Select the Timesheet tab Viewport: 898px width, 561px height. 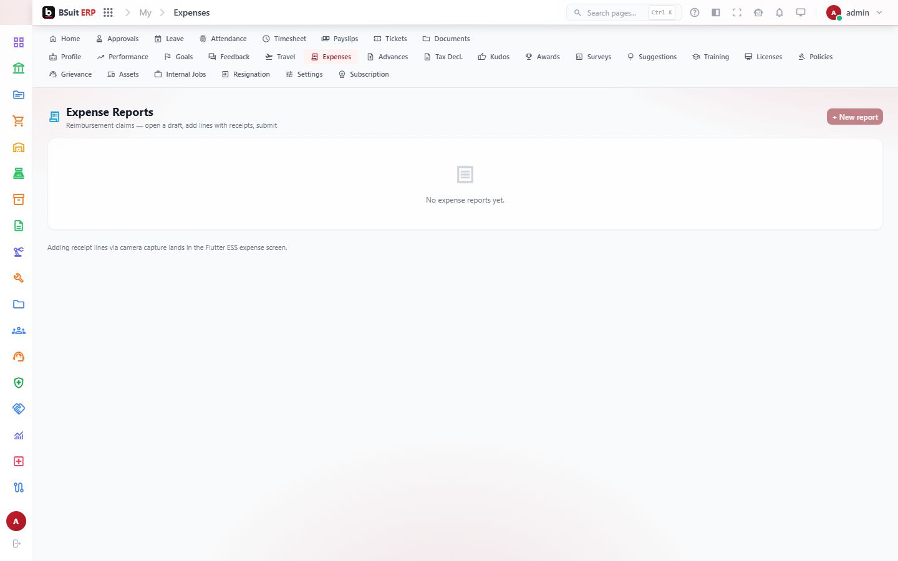coord(284,39)
